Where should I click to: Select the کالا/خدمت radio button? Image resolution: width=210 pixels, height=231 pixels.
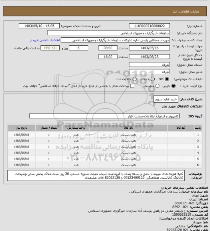coord(134,79)
